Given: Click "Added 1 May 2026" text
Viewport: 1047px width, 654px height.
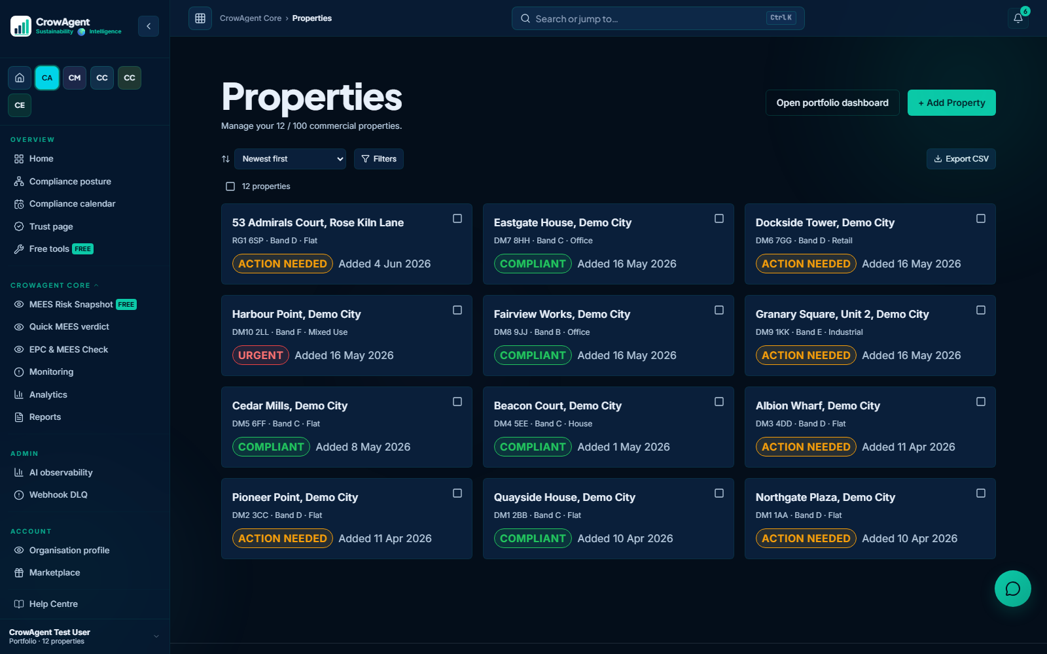Looking at the screenshot, I should pyautogui.click(x=624, y=447).
